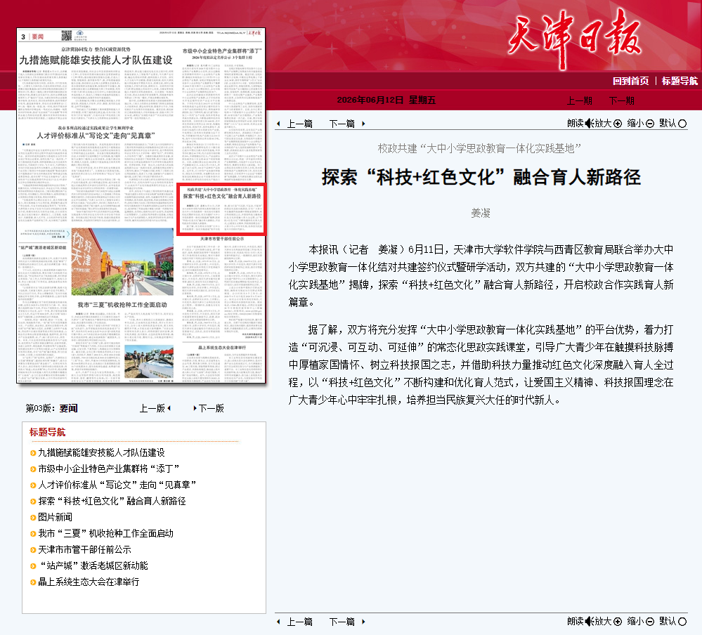Open 图片新闻 in title list
The width and height of the screenshot is (702, 635).
pos(55,517)
